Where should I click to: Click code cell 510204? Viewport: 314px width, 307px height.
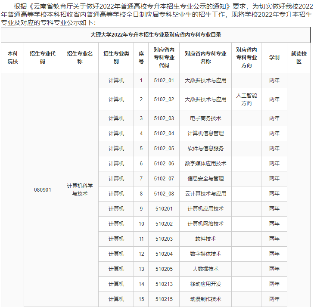point(164,254)
